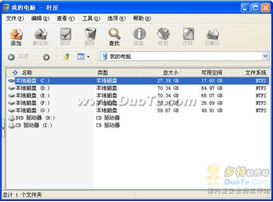Viewport: 273px width, 202px height.
Task: Click the 注释 (Comment) toolbar icon
Action: pyautogui.click(x=188, y=37)
